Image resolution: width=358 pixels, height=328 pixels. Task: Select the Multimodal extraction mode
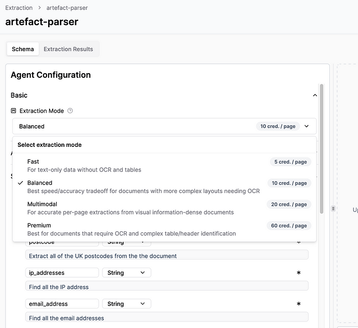(x=164, y=208)
